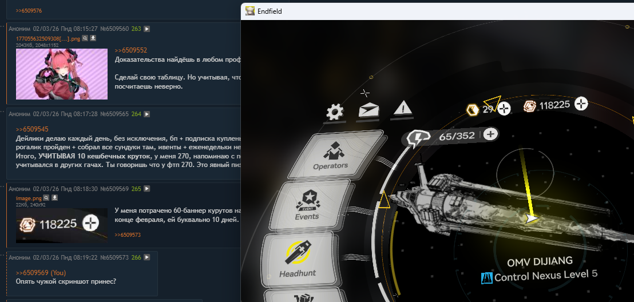Viewport: 634px width, 302px height.
Task: Open the mail envelope icon
Action: tap(368, 111)
